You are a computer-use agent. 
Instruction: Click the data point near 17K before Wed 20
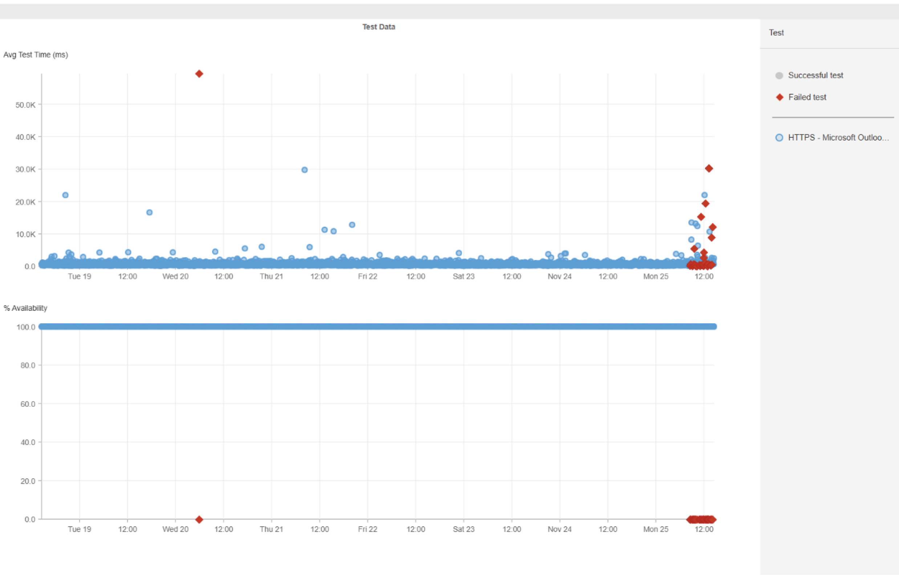point(149,212)
